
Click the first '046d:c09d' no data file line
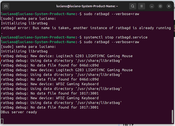click(x=50, y=65)
